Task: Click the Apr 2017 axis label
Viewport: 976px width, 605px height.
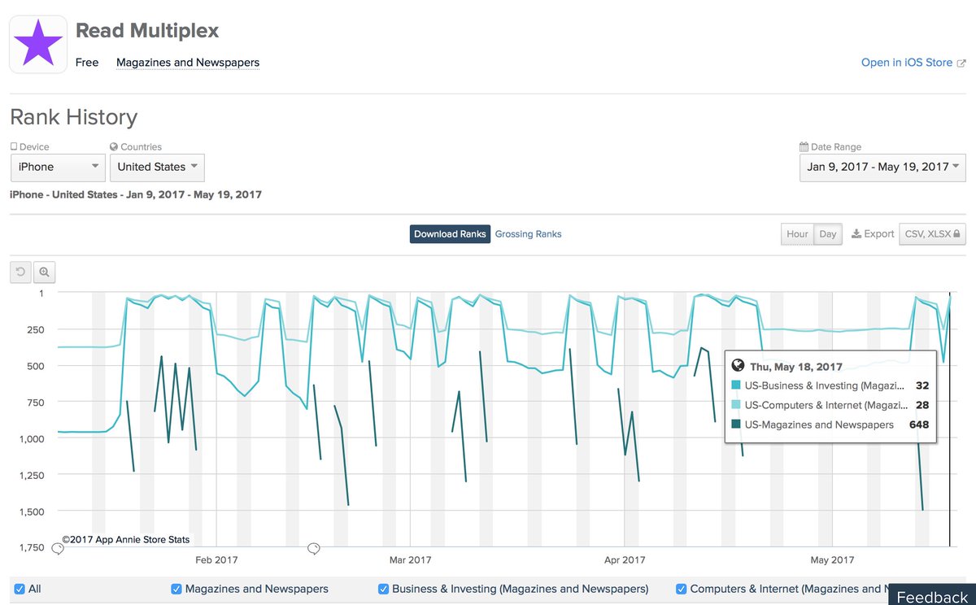Action: [624, 560]
